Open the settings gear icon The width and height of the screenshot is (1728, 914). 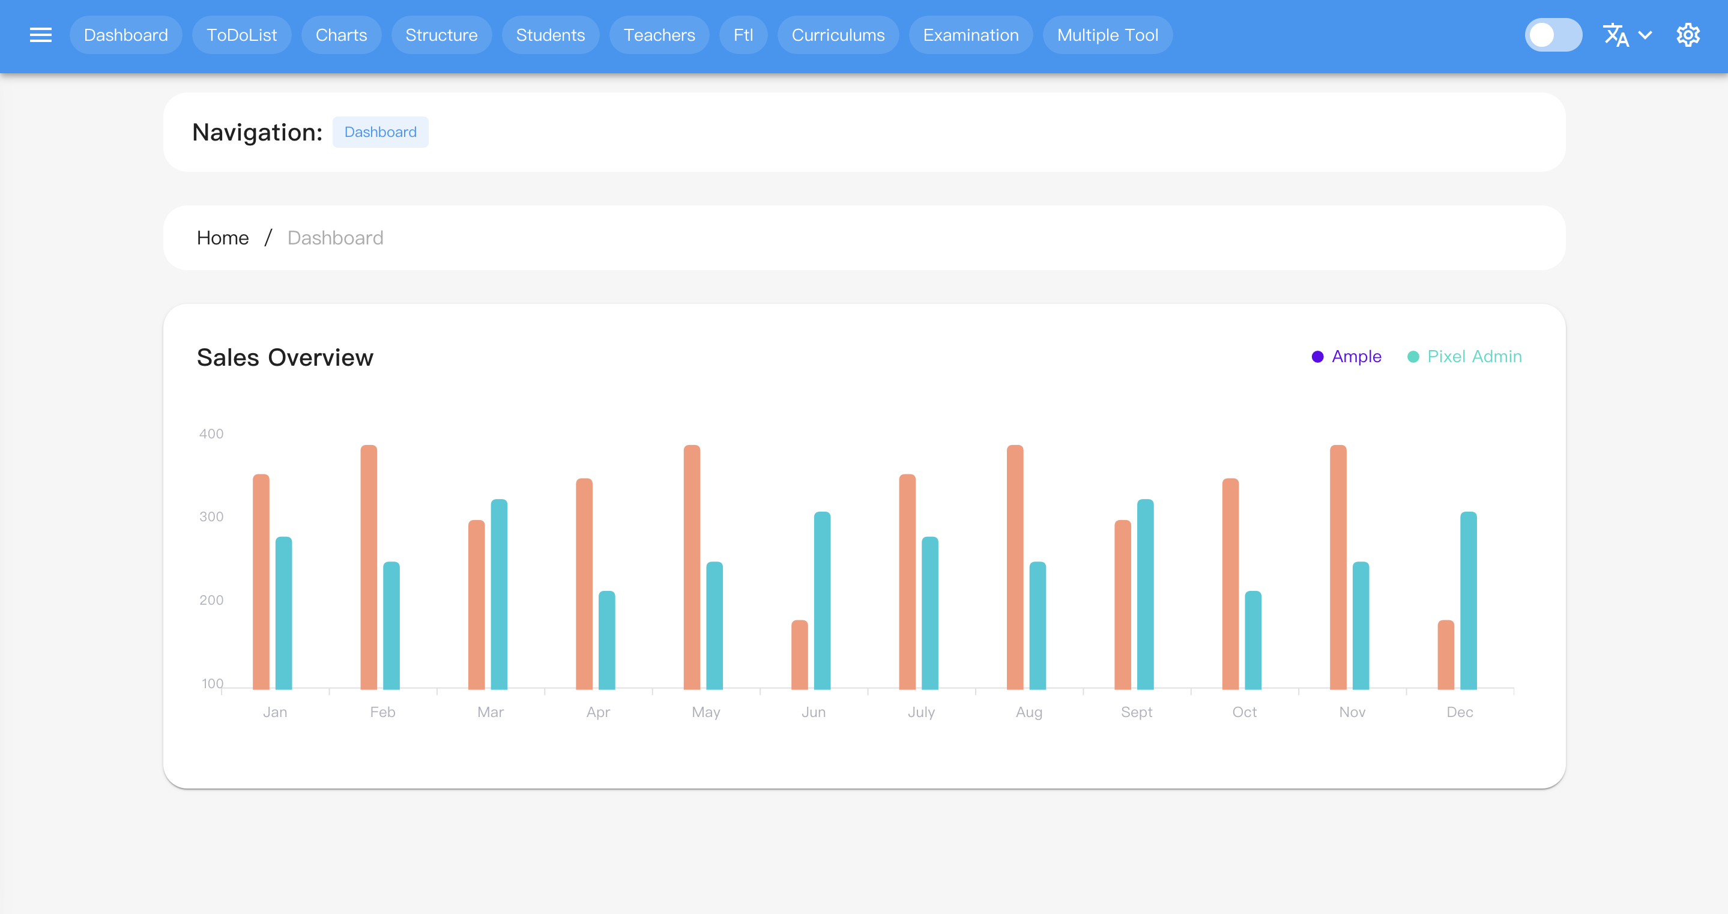[x=1688, y=35]
